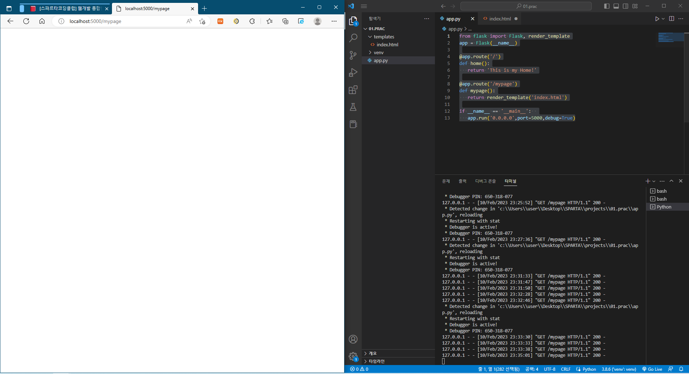The height and width of the screenshot is (374, 689).
Task: Open the run button dropdown arrow
Action: [663, 19]
